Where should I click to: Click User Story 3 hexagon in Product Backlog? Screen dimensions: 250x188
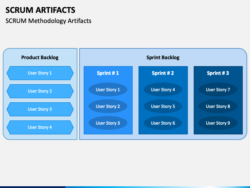click(x=40, y=109)
